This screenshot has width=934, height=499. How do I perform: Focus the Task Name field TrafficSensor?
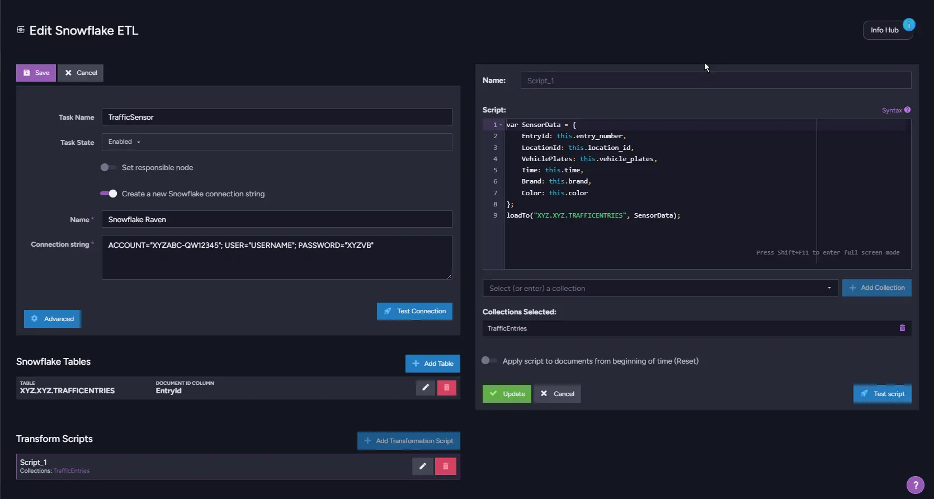tap(277, 117)
